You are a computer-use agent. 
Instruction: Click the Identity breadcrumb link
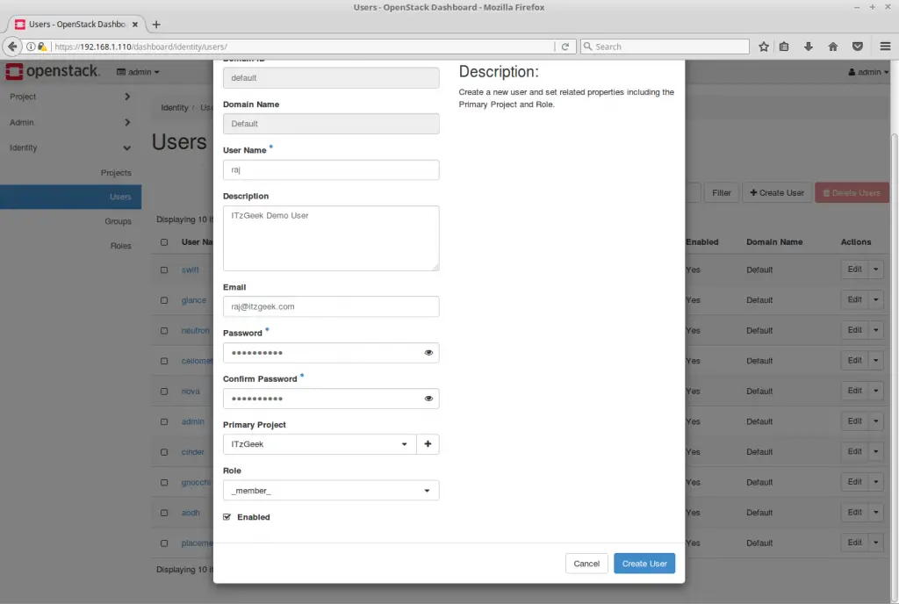175,107
